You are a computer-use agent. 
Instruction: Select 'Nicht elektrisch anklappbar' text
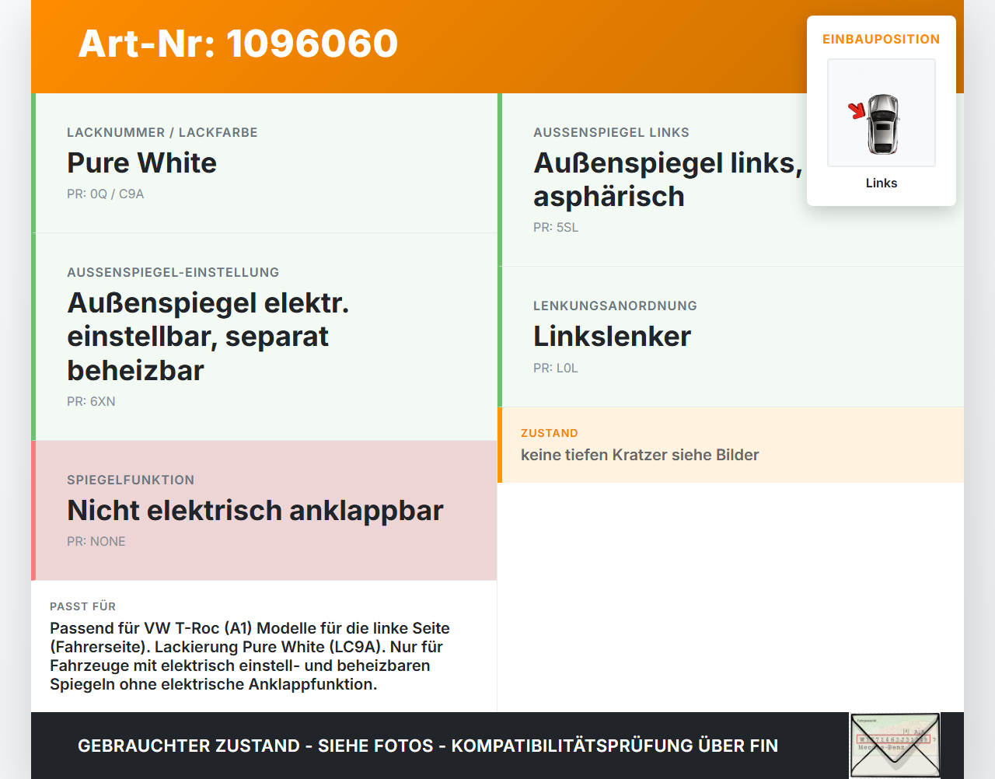(255, 510)
